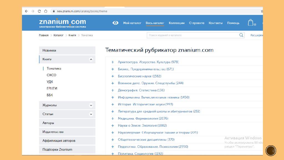
Task: Expand the Медицина. Фармакология plus icon
Action: [113, 118]
